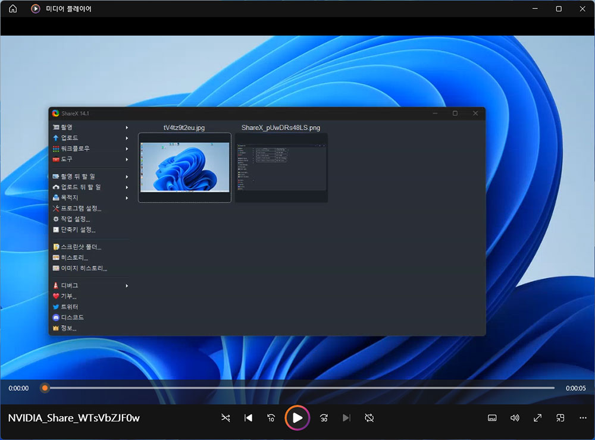The image size is (595, 440).
Task: Open the 촬영 뒤 할 일 menu
Action: coord(90,177)
